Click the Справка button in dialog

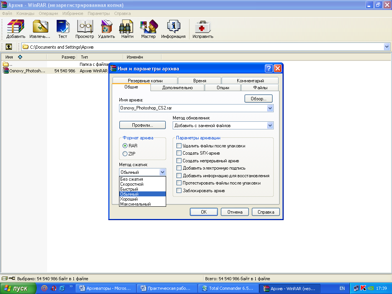click(266, 212)
